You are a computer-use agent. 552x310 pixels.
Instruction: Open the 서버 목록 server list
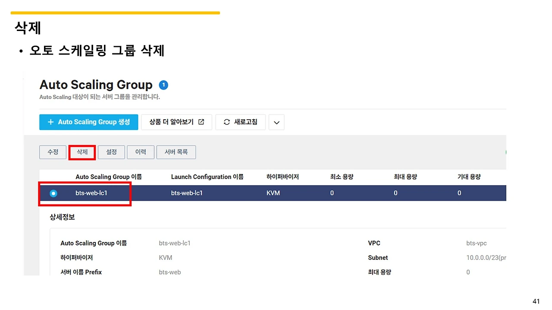point(176,152)
